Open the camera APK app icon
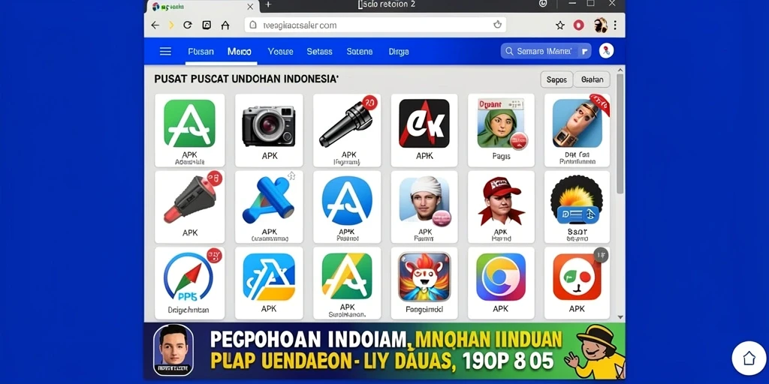Image resolution: width=769 pixels, height=384 pixels. (269, 125)
